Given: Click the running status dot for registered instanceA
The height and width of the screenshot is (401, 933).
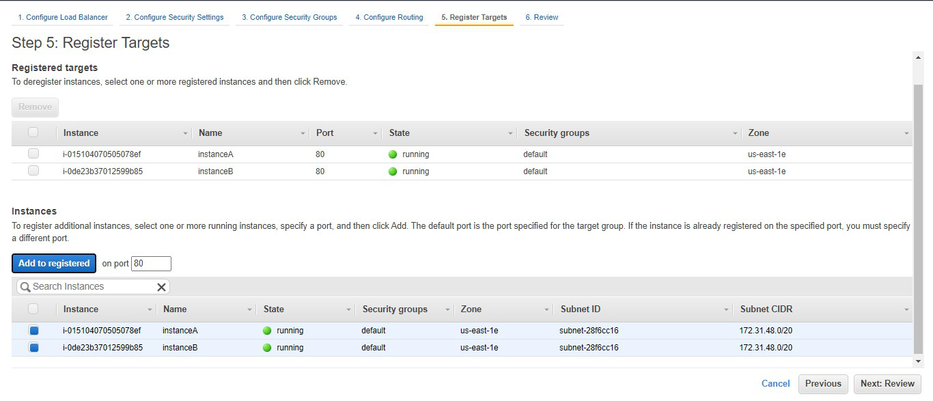Looking at the screenshot, I should [x=393, y=154].
